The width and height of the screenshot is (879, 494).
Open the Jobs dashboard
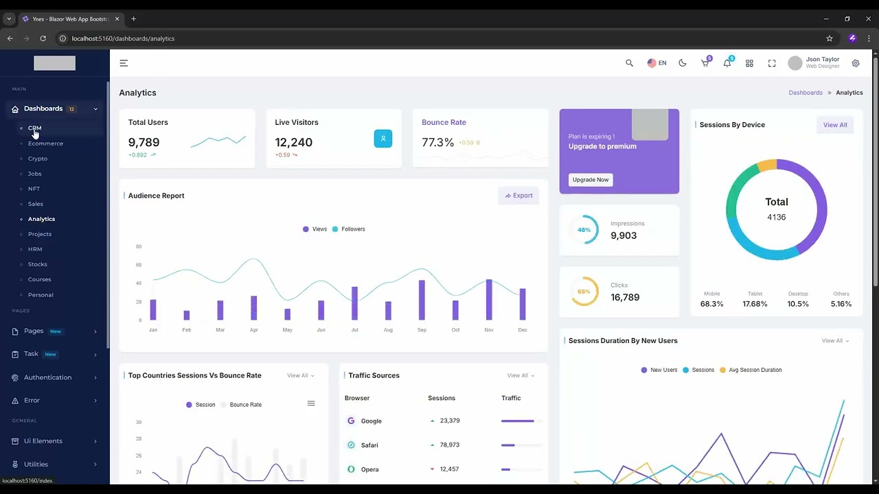pyautogui.click(x=34, y=174)
